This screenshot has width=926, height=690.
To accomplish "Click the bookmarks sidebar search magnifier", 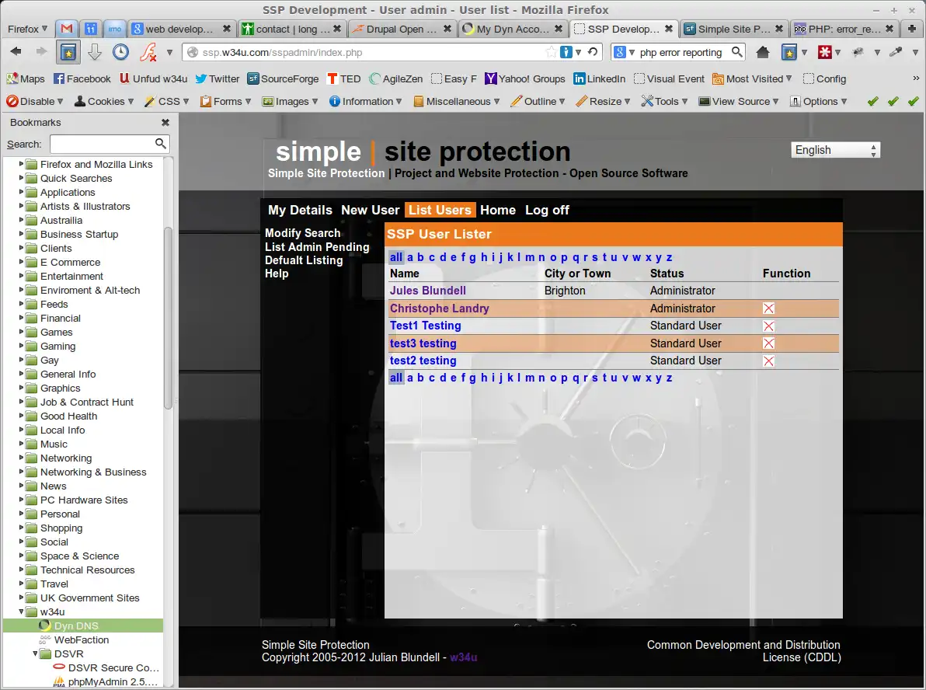I will [x=160, y=144].
